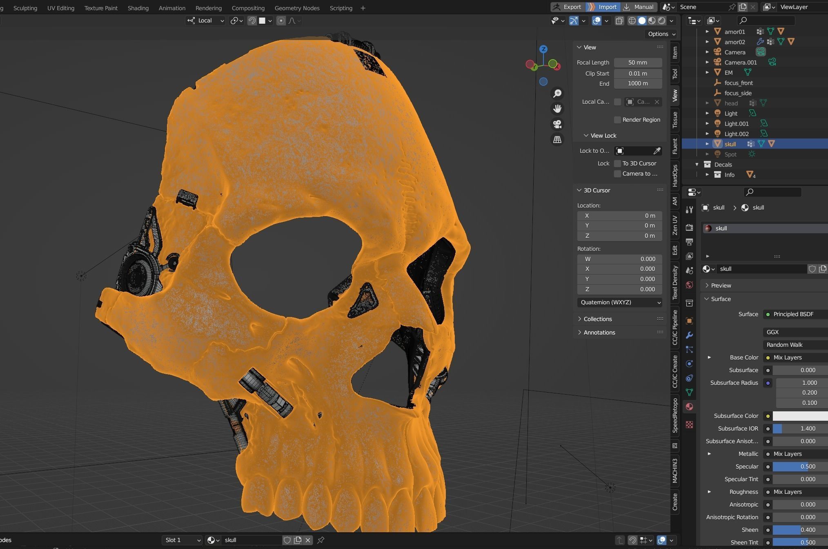This screenshot has width=828, height=549.
Task: Open the Item sidebar tab
Action: 675,52
